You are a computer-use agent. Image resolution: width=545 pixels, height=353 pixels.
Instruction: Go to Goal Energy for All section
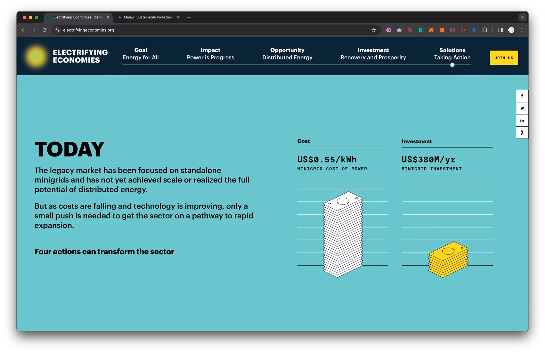click(x=141, y=54)
